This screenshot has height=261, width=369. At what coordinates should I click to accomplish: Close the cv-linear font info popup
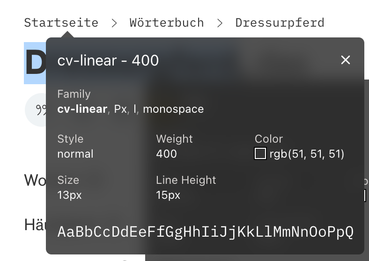(x=345, y=60)
